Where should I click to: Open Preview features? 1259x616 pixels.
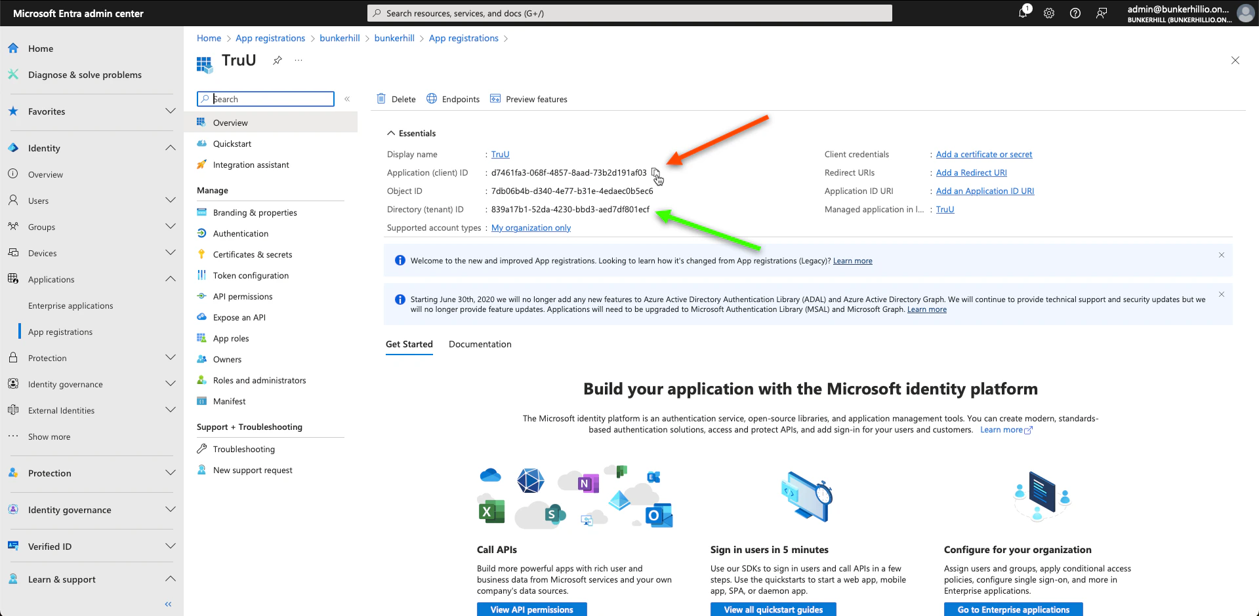point(529,99)
